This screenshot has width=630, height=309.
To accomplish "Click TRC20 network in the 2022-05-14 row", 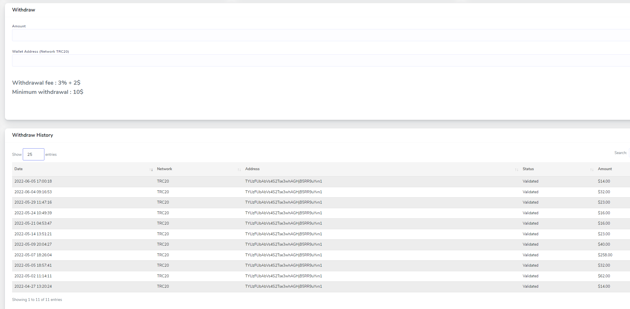I will (x=163, y=234).
